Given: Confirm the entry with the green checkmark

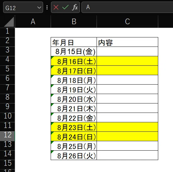Looking at the screenshot, I should 65,8.
